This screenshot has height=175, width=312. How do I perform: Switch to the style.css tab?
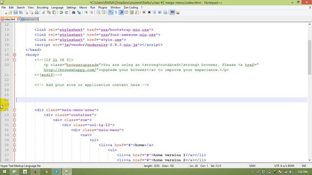(x=29, y=19)
